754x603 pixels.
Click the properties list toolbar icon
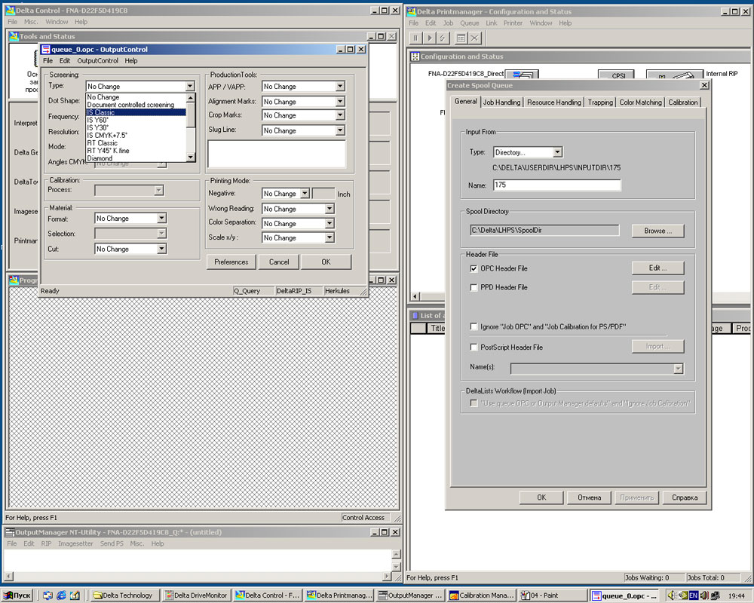click(x=461, y=38)
